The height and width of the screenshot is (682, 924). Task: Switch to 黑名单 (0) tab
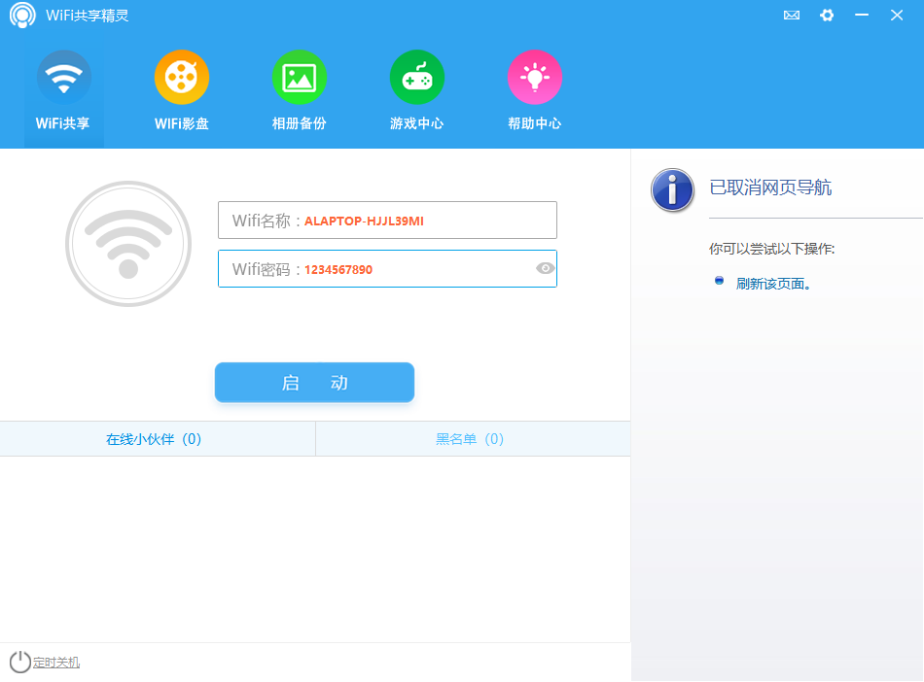click(470, 439)
